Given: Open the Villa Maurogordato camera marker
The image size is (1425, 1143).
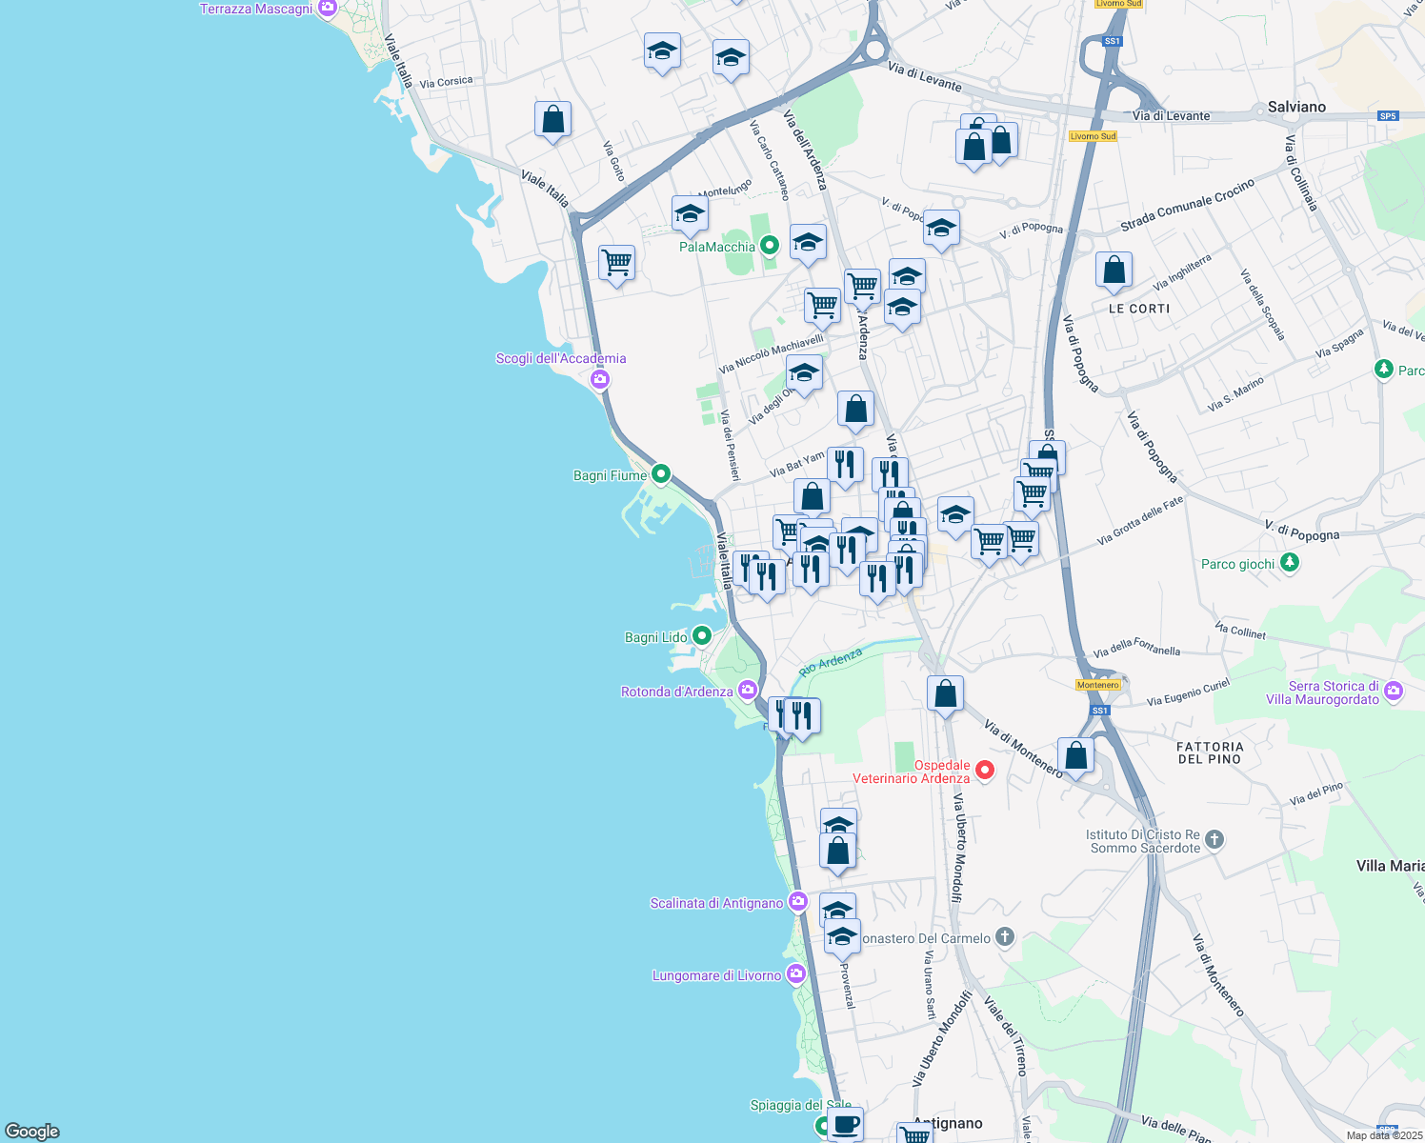Looking at the screenshot, I should (1395, 692).
